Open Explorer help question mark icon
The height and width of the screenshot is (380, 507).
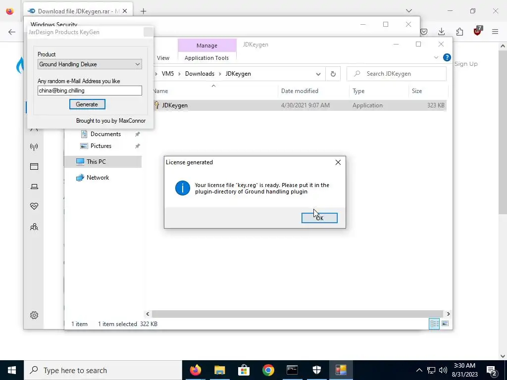(447, 57)
